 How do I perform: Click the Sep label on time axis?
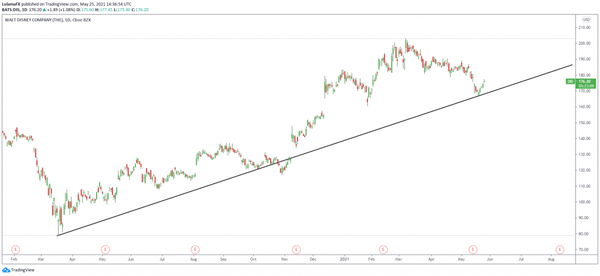(223, 259)
